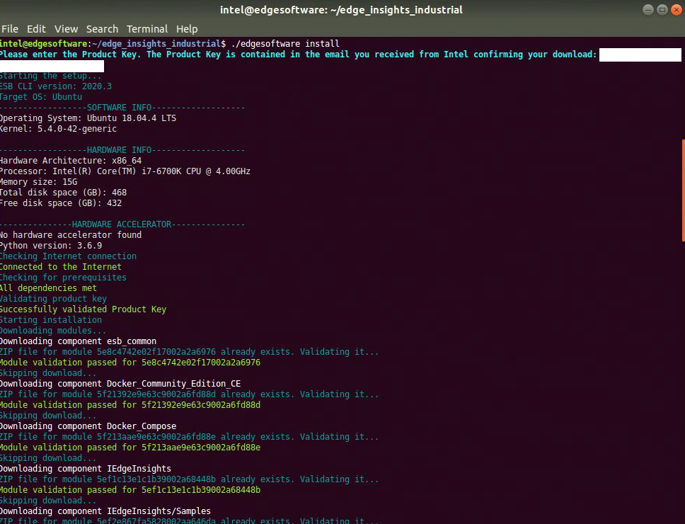Open the Search menu

pos(102,29)
